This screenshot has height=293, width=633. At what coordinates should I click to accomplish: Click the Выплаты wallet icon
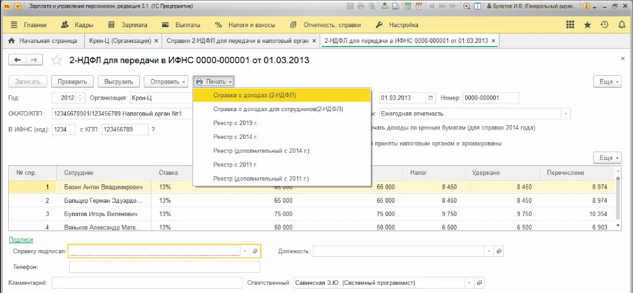click(165, 25)
